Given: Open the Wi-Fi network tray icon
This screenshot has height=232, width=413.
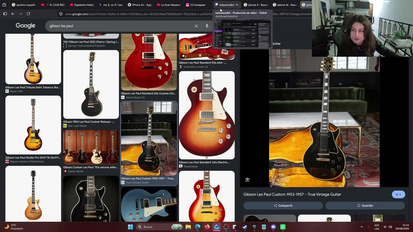Looking at the screenshot, I should coord(385,227).
